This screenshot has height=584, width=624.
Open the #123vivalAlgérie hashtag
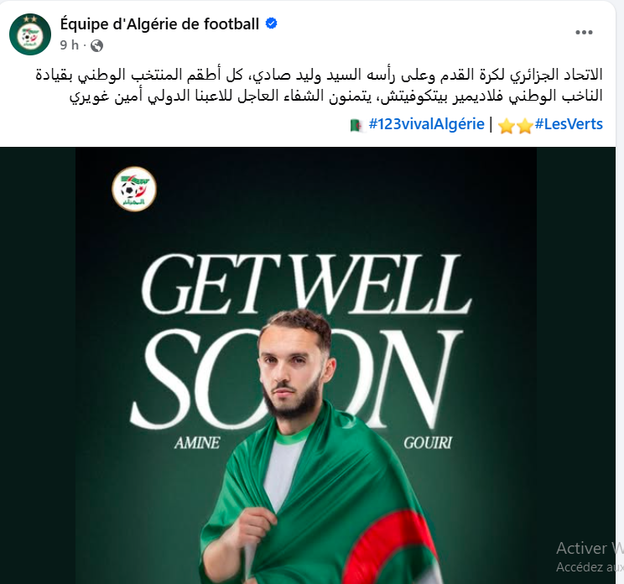click(426, 124)
